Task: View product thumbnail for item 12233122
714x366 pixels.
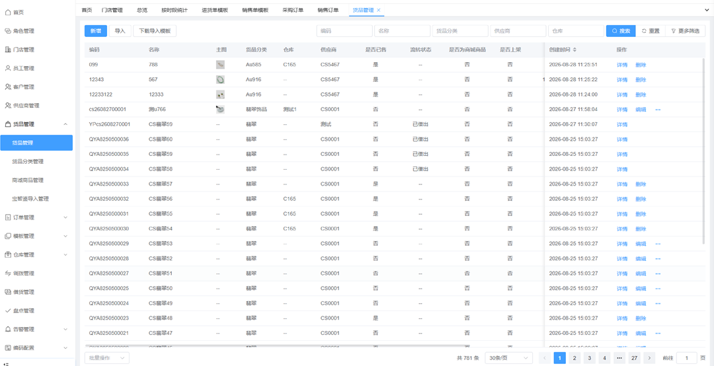Action: (220, 94)
